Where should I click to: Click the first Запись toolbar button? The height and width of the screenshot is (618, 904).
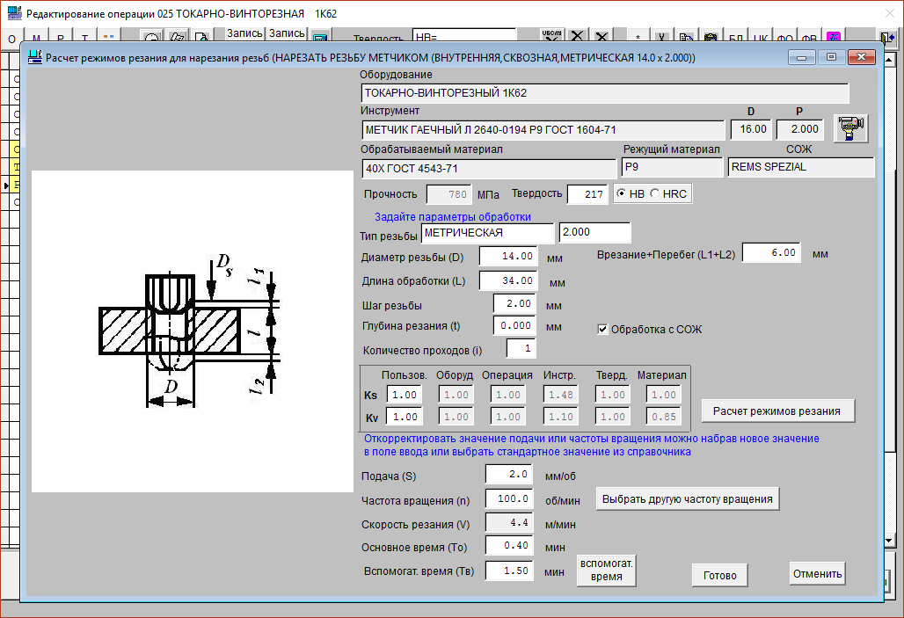244,33
